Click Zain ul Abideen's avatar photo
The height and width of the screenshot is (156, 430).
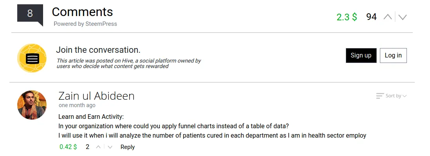[32, 105]
